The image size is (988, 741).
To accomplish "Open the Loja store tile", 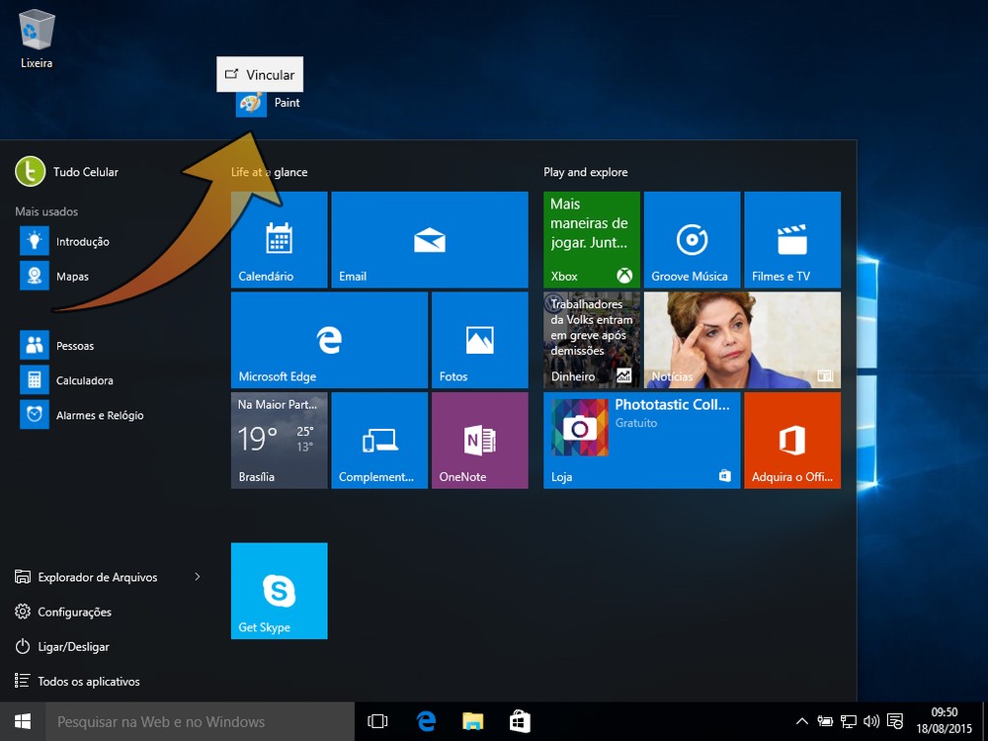I will 641,441.
